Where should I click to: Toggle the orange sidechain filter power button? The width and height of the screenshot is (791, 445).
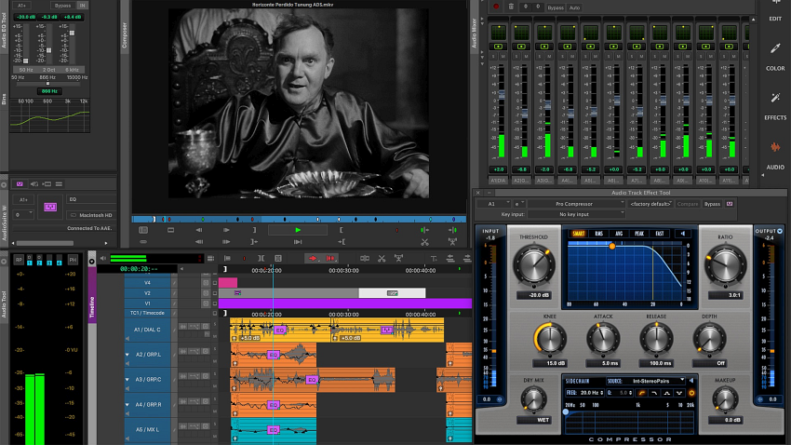coord(691,393)
